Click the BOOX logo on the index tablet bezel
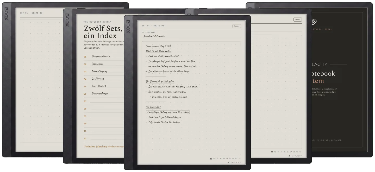This screenshot has width=375, height=172. pyautogui.click(x=67, y=20)
